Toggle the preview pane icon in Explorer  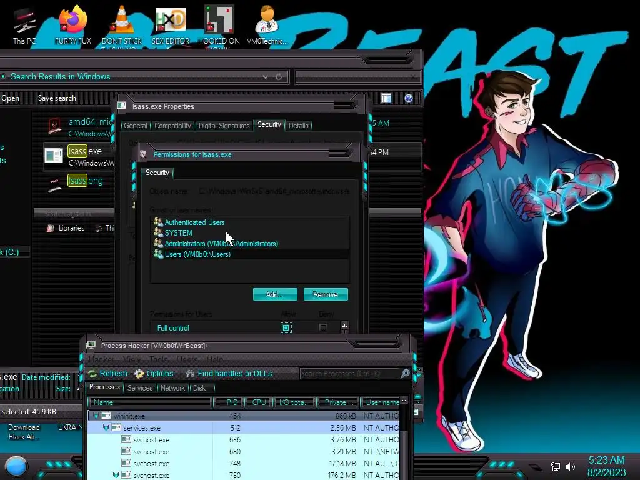click(386, 98)
